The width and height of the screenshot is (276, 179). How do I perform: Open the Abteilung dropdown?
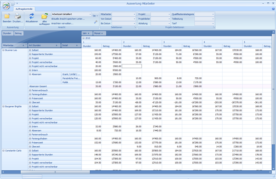[169, 23]
